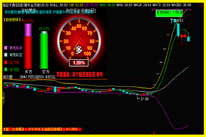Click the 老白干酒(日线) chart title
This screenshot has width=206, height=137.
pos(13,5)
